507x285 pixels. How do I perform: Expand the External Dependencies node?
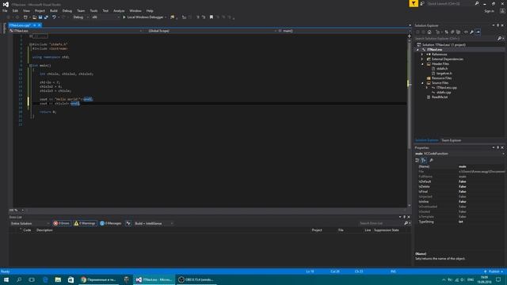[422, 59]
